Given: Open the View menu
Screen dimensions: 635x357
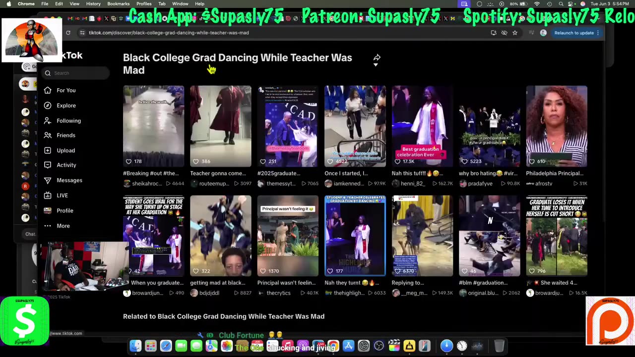Looking at the screenshot, I should point(74,3).
